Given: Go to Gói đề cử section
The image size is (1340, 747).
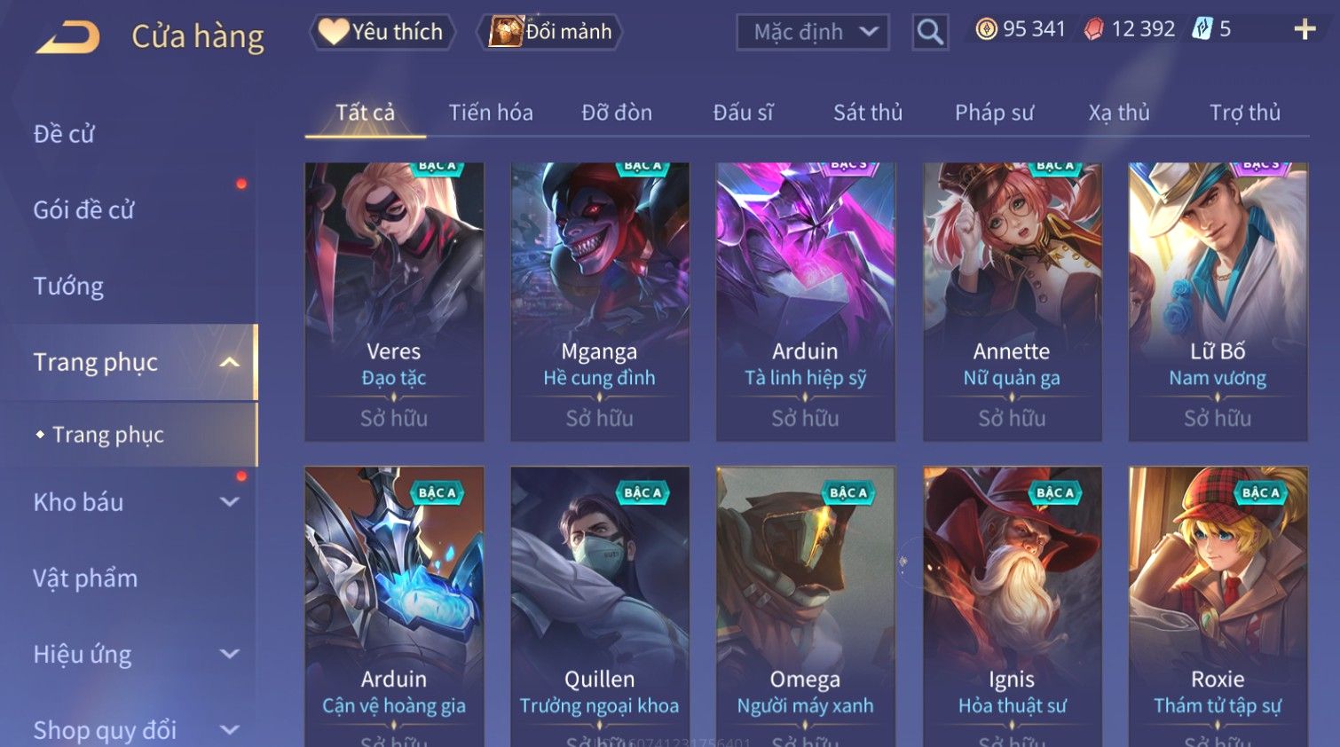Looking at the screenshot, I should tap(83, 210).
